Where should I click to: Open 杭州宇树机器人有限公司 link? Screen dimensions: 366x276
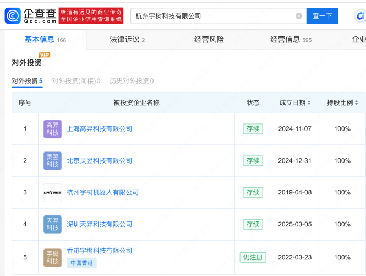click(102, 192)
